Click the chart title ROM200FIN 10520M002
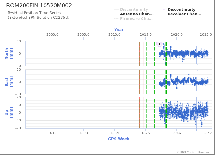This screenshot has height=155, width=215. (x=39, y=6)
